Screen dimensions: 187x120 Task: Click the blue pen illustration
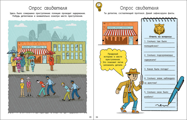176,90
